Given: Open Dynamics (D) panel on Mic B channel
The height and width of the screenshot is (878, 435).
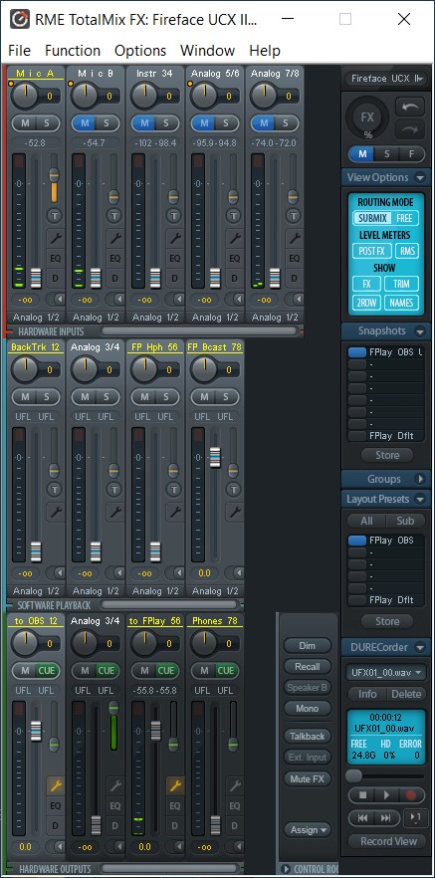Looking at the screenshot, I should [114, 278].
